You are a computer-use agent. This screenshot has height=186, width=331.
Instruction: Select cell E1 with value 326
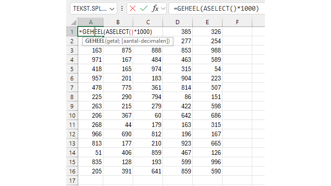coord(207,32)
